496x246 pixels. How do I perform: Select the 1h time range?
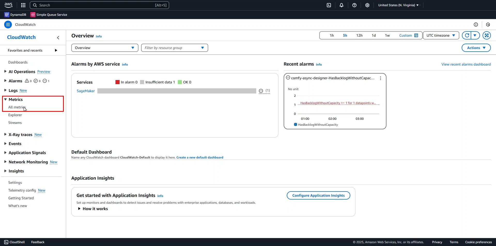332,35
